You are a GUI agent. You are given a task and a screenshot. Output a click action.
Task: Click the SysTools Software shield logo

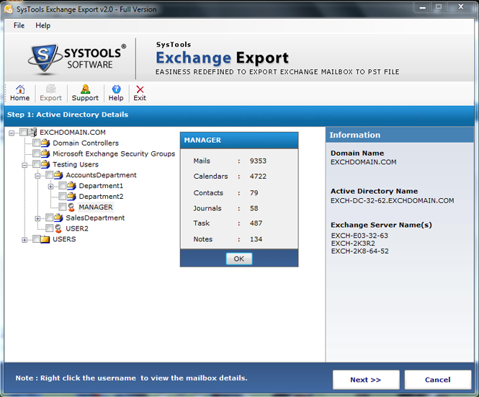click(43, 58)
